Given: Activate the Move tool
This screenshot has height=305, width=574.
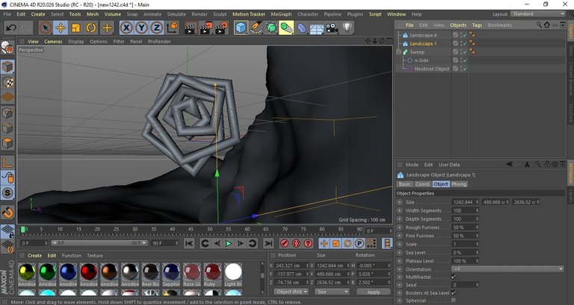Looking at the screenshot, I should click(61, 28).
